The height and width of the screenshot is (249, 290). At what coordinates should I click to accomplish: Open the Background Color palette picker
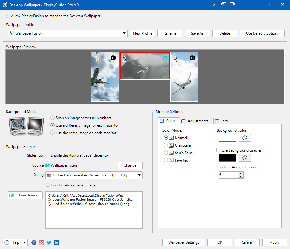click(x=245, y=138)
